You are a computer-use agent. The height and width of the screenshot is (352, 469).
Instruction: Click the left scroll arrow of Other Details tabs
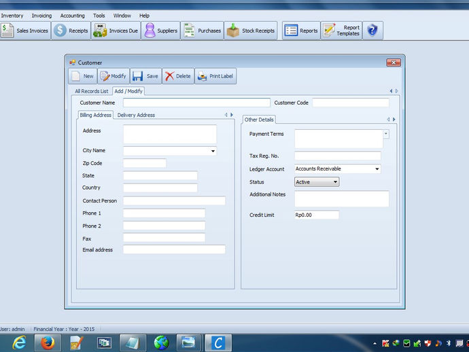tap(388, 120)
